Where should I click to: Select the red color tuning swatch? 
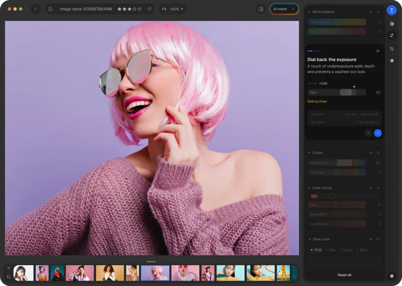[x=314, y=196]
